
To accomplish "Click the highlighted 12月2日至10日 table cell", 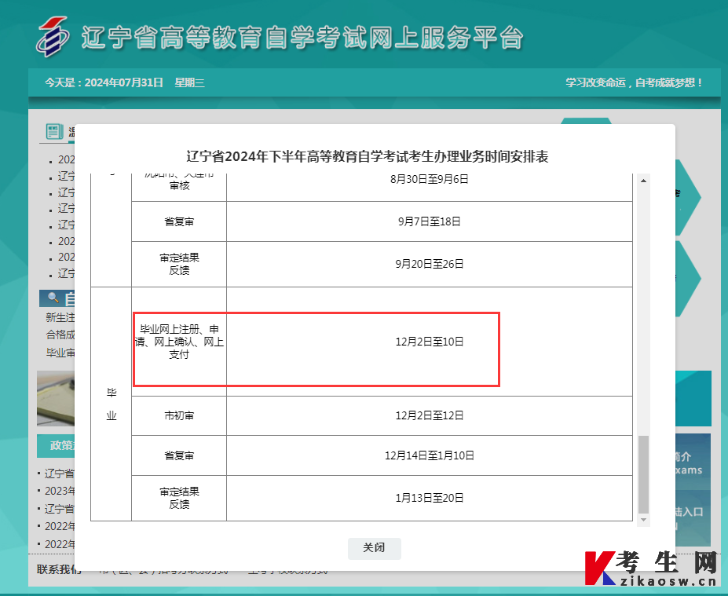I will click(429, 342).
